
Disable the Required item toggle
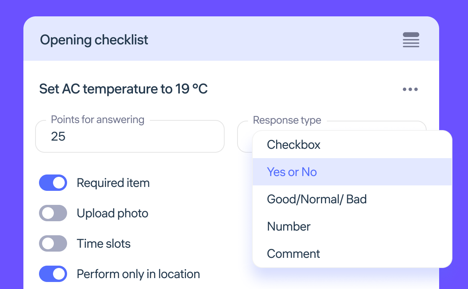click(53, 183)
